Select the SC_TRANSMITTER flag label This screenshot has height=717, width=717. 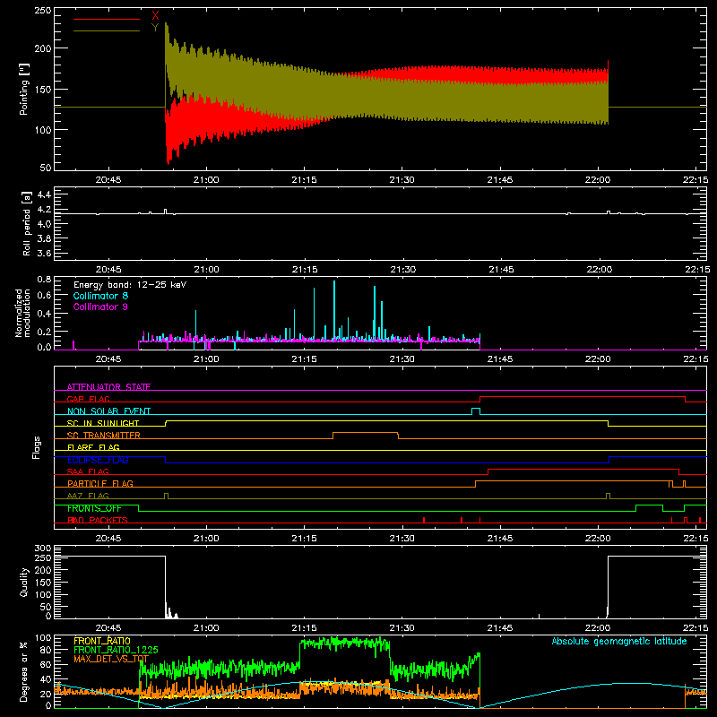click(x=104, y=436)
